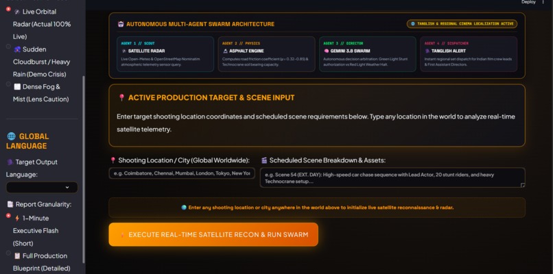553x274 pixels.
Task: Click the robot icon beside Autonomous Multi-Agent Swarm
Action: tap(121, 24)
